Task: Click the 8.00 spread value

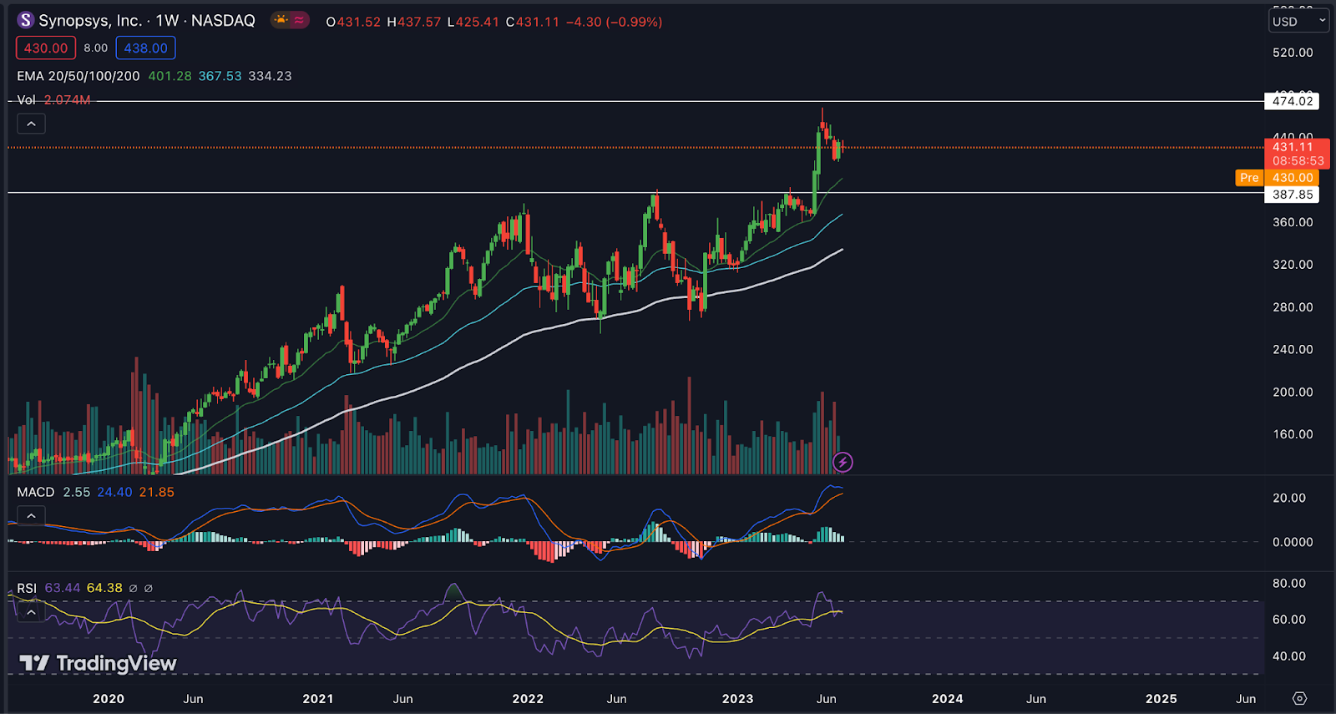Action: tap(95, 48)
